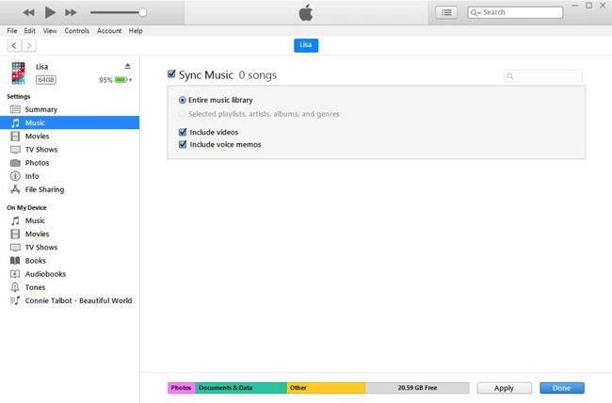Click the Apply button
This screenshot has height=403, width=612.
[504, 388]
